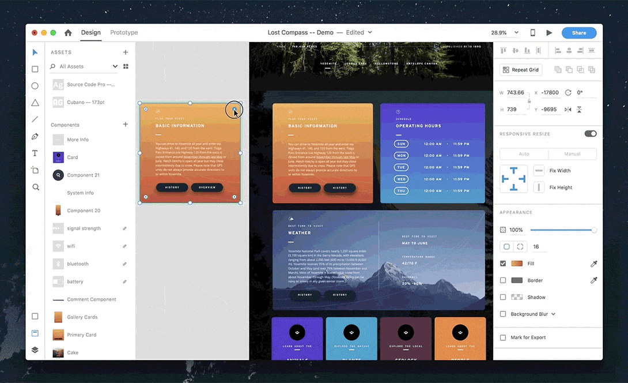Click the Repeat Grid button
Image resolution: width=628 pixels, height=383 pixels.
coord(521,70)
